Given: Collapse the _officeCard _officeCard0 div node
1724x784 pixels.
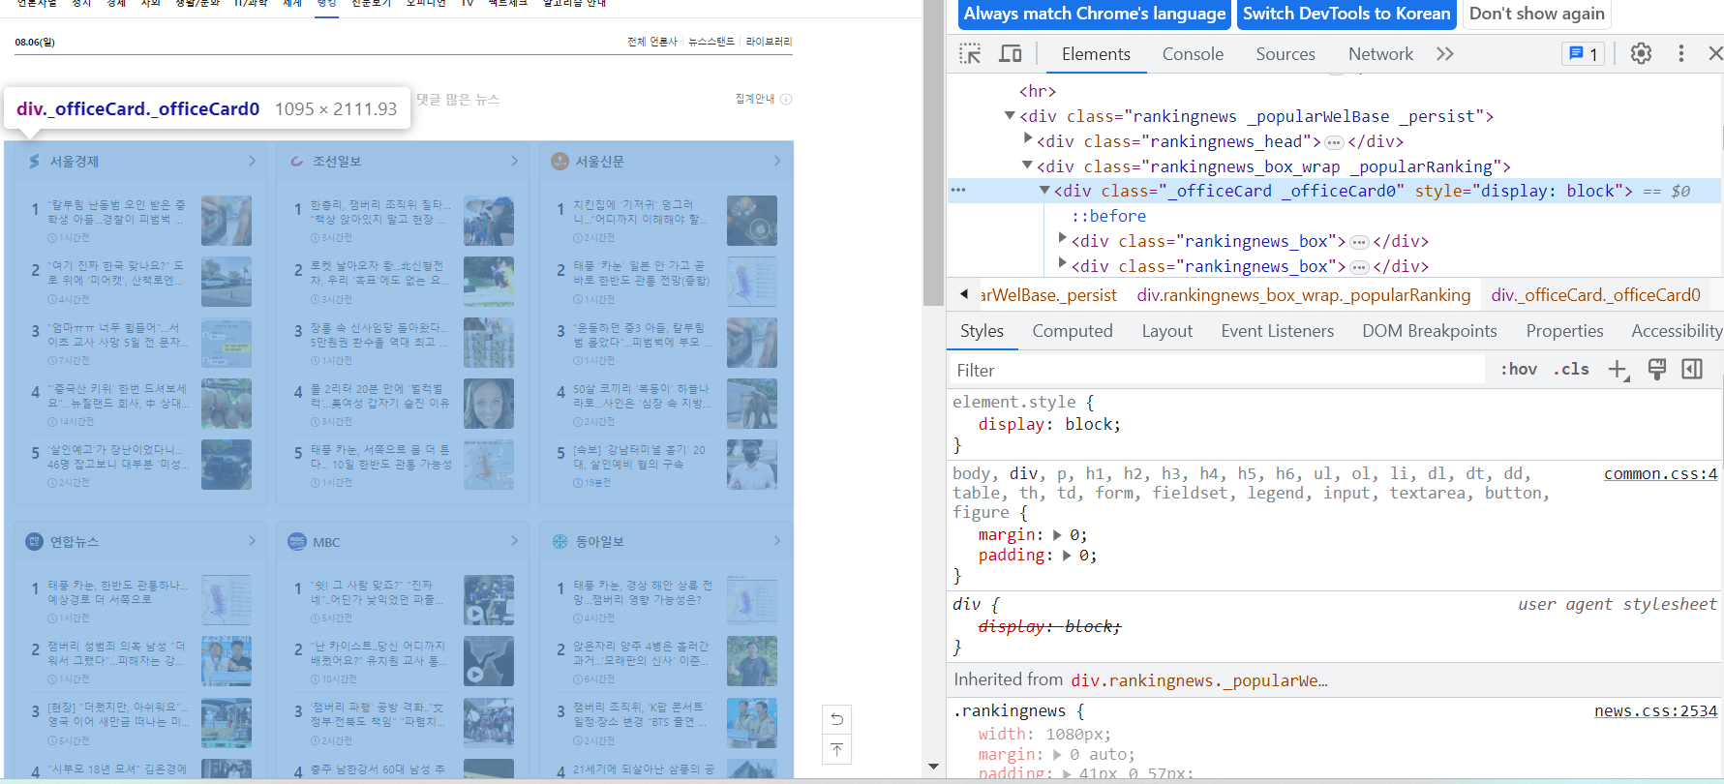Looking at the screenshot, I should pos(1044,190).
